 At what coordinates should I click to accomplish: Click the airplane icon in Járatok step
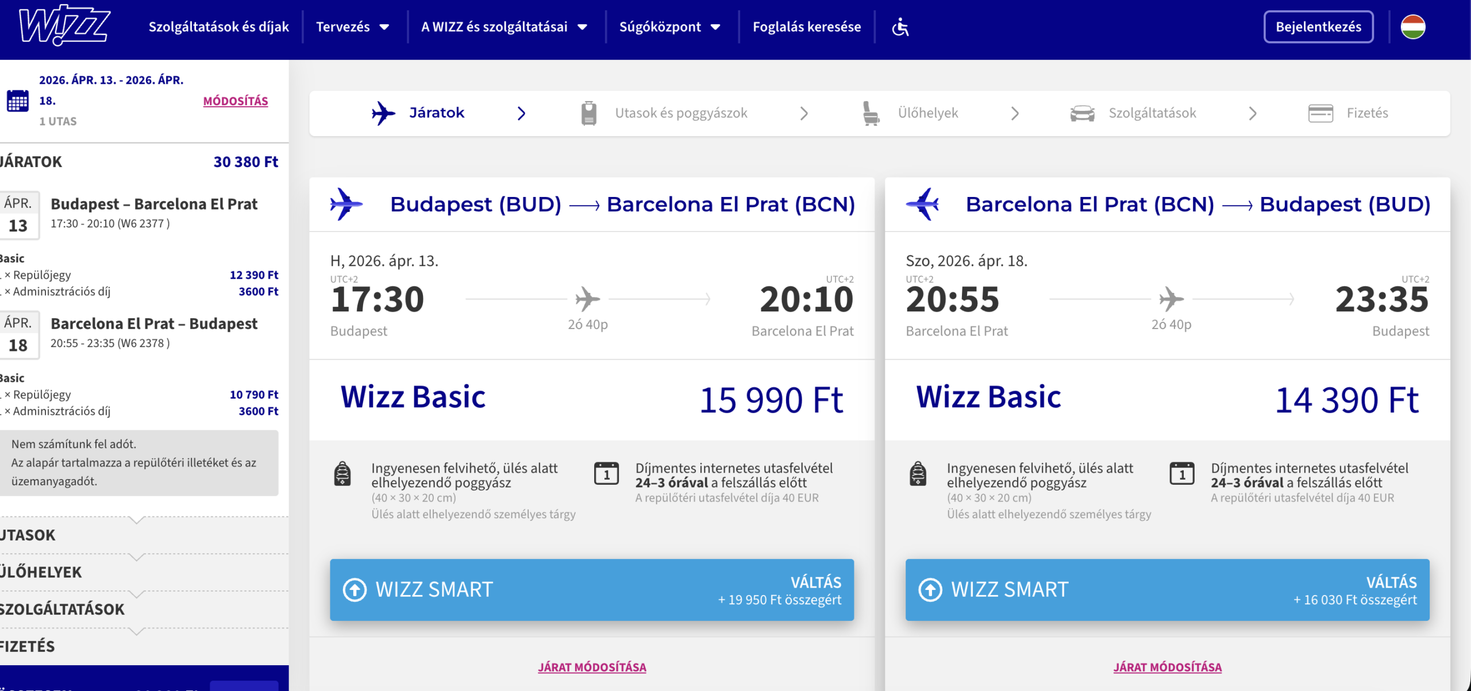point(383,113)
